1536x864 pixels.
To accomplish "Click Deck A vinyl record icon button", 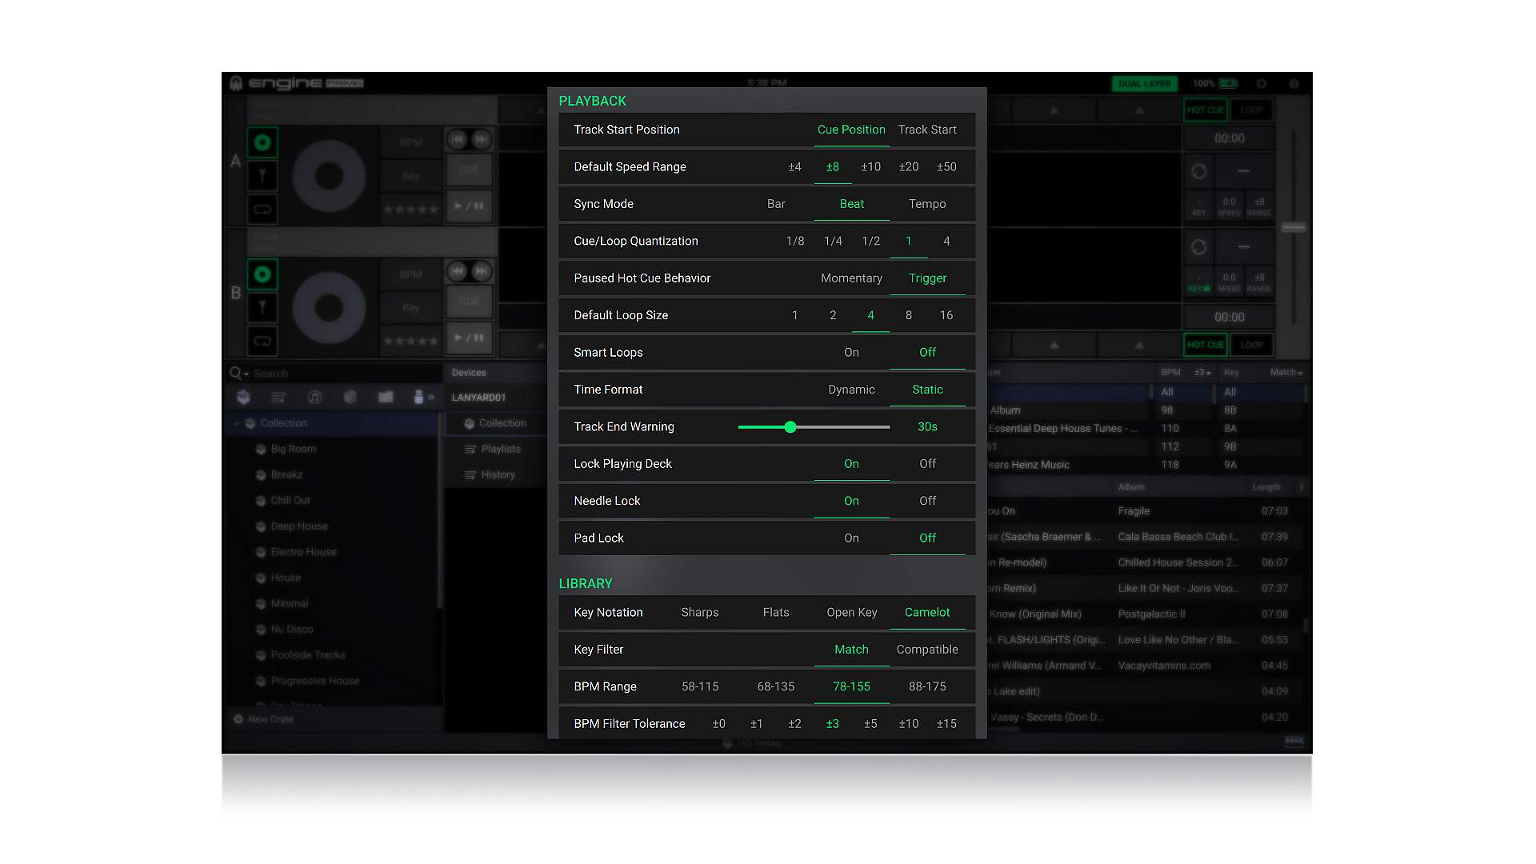I will coord(262,143).
